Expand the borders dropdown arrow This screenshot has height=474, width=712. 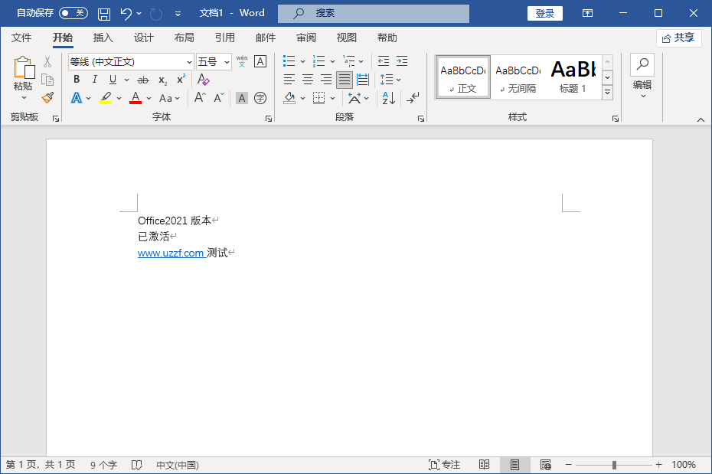[x=333, y=98]
